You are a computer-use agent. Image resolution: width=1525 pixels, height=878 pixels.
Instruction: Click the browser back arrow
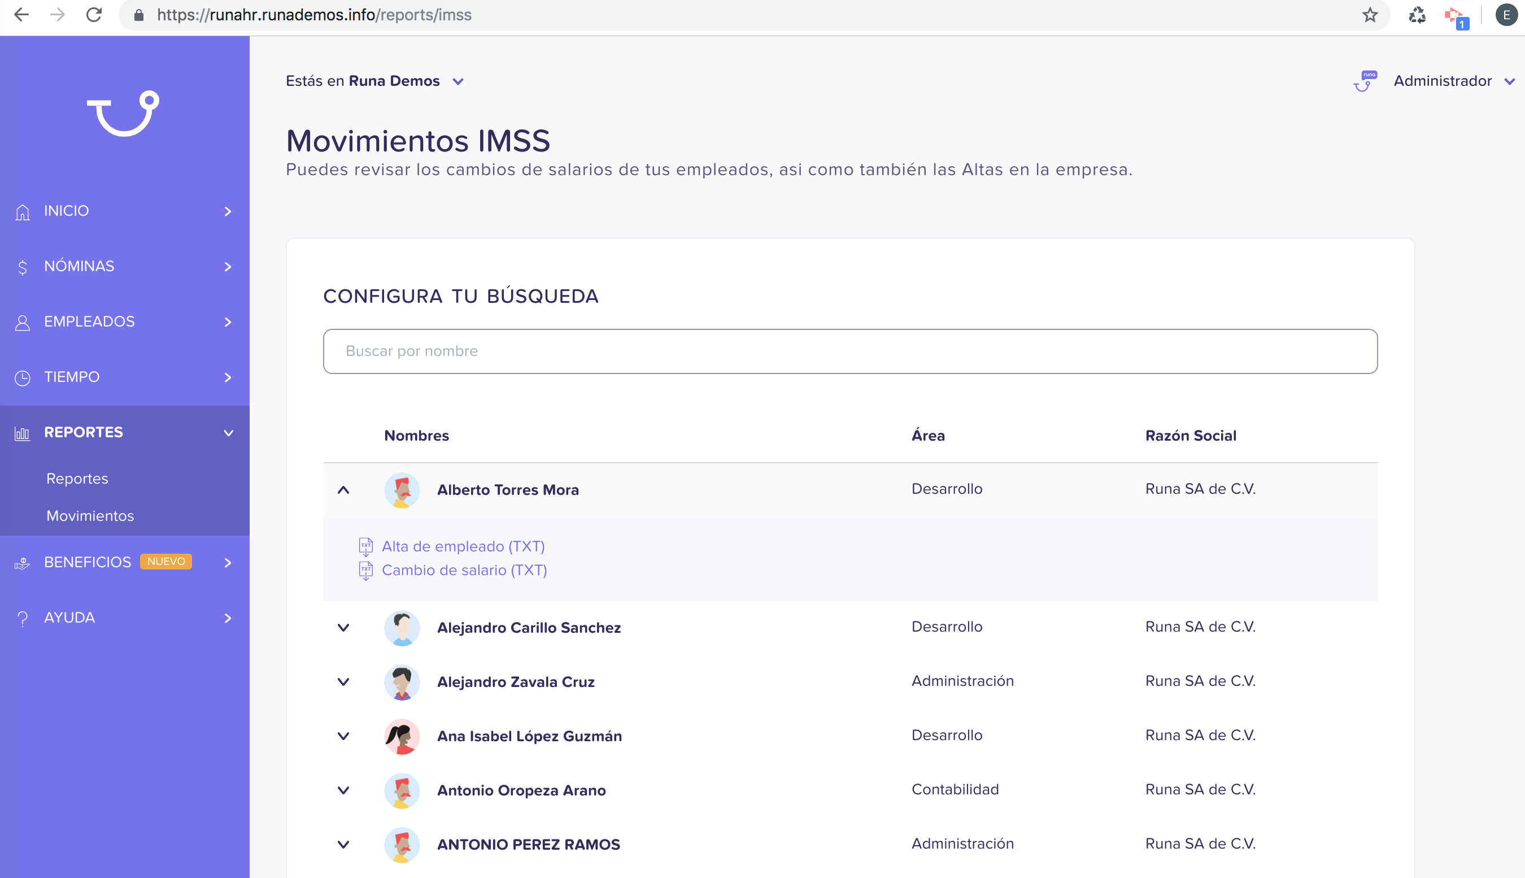click(21, 15)
